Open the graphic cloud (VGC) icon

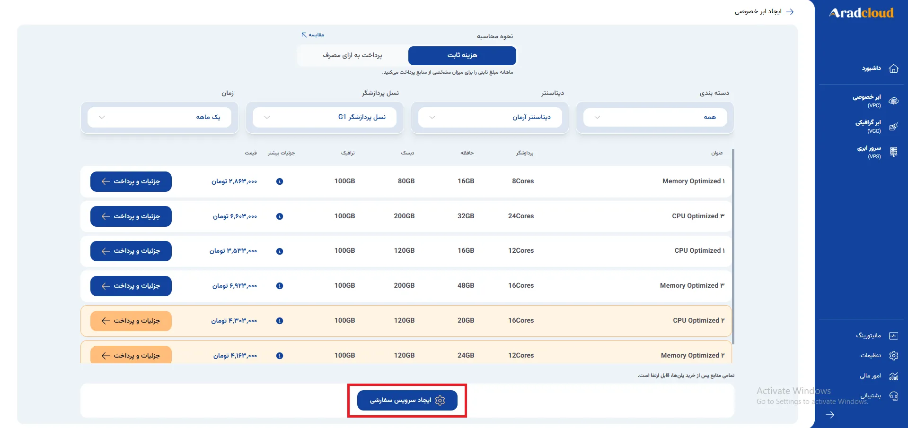pyautogui.click(x=893, y=127)
